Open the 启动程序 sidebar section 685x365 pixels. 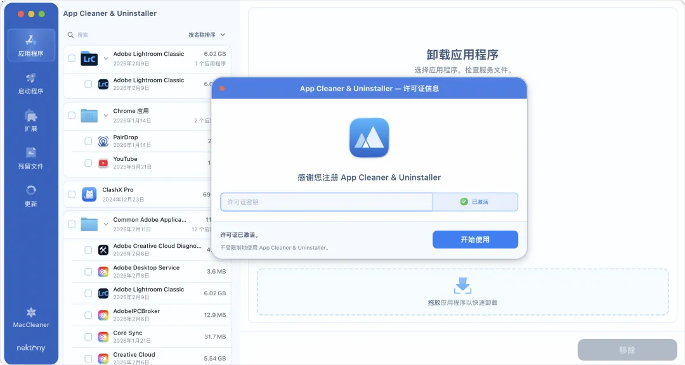coord(31,84)
